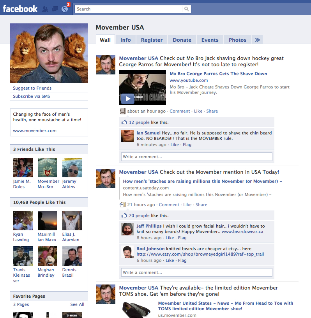Switch to the Wall tab

(105, 40)
